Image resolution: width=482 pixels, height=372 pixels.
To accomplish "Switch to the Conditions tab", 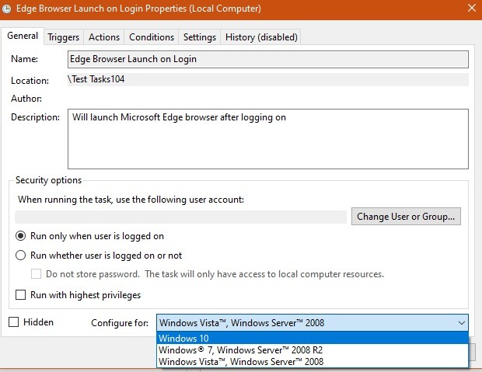I will point(152,37).
